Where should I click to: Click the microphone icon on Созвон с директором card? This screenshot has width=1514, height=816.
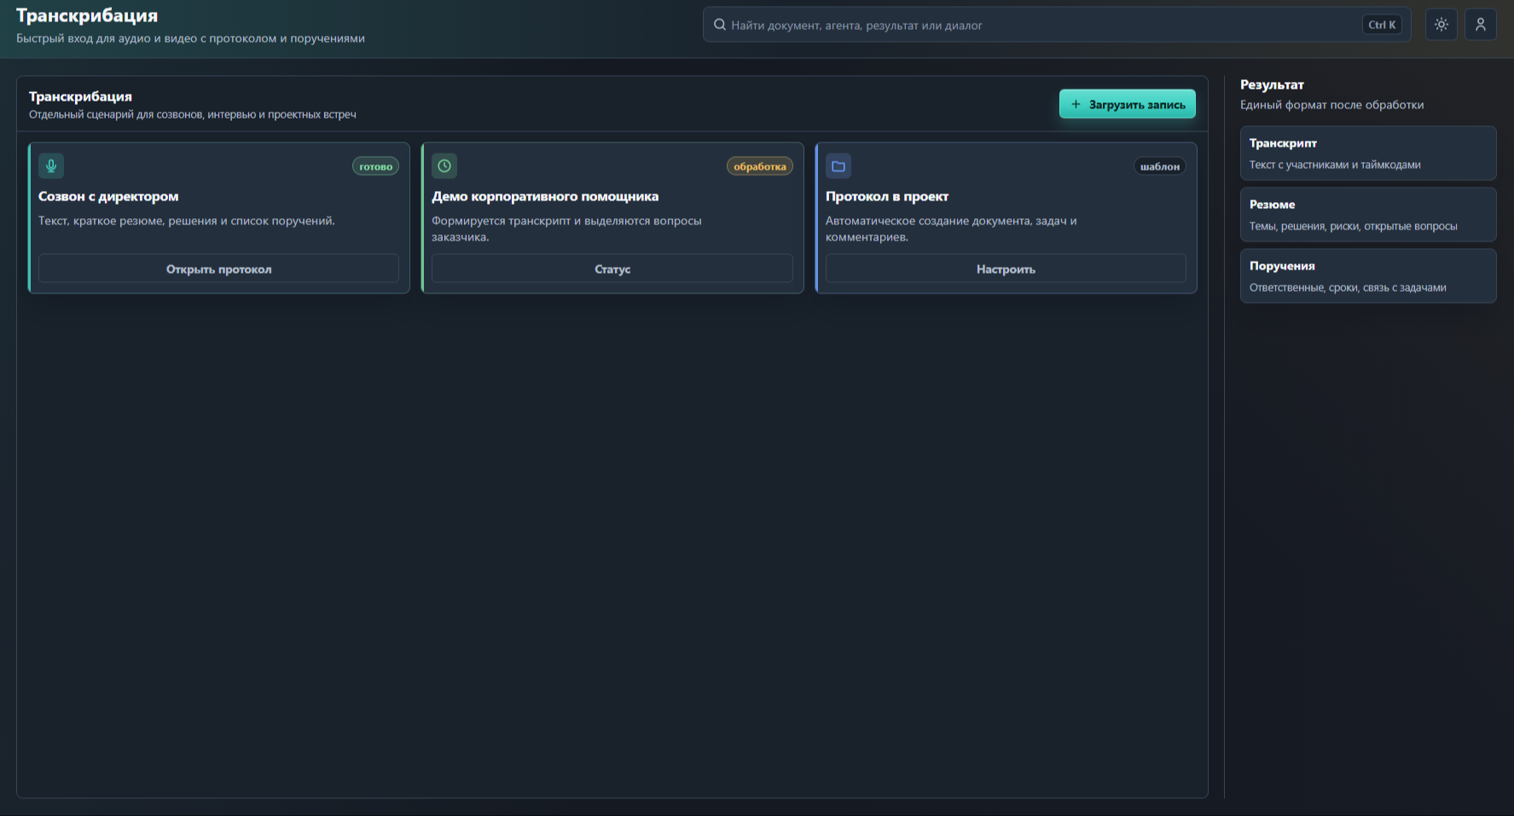pyautogui.click(x=51, y=165)
